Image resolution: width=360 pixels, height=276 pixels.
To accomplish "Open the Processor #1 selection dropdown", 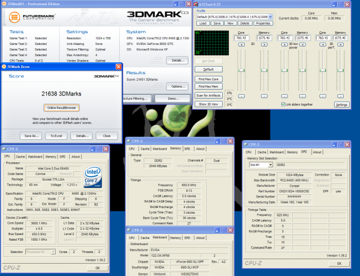I will [53, 252].
